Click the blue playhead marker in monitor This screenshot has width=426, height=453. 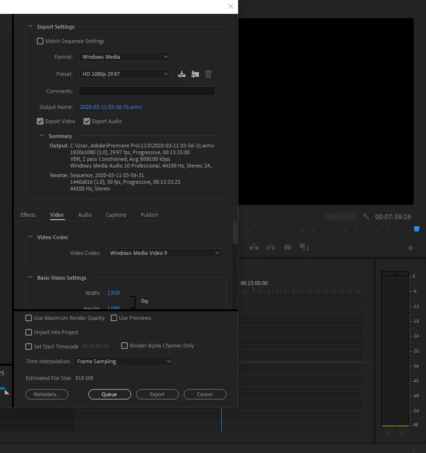coord(416,230)
